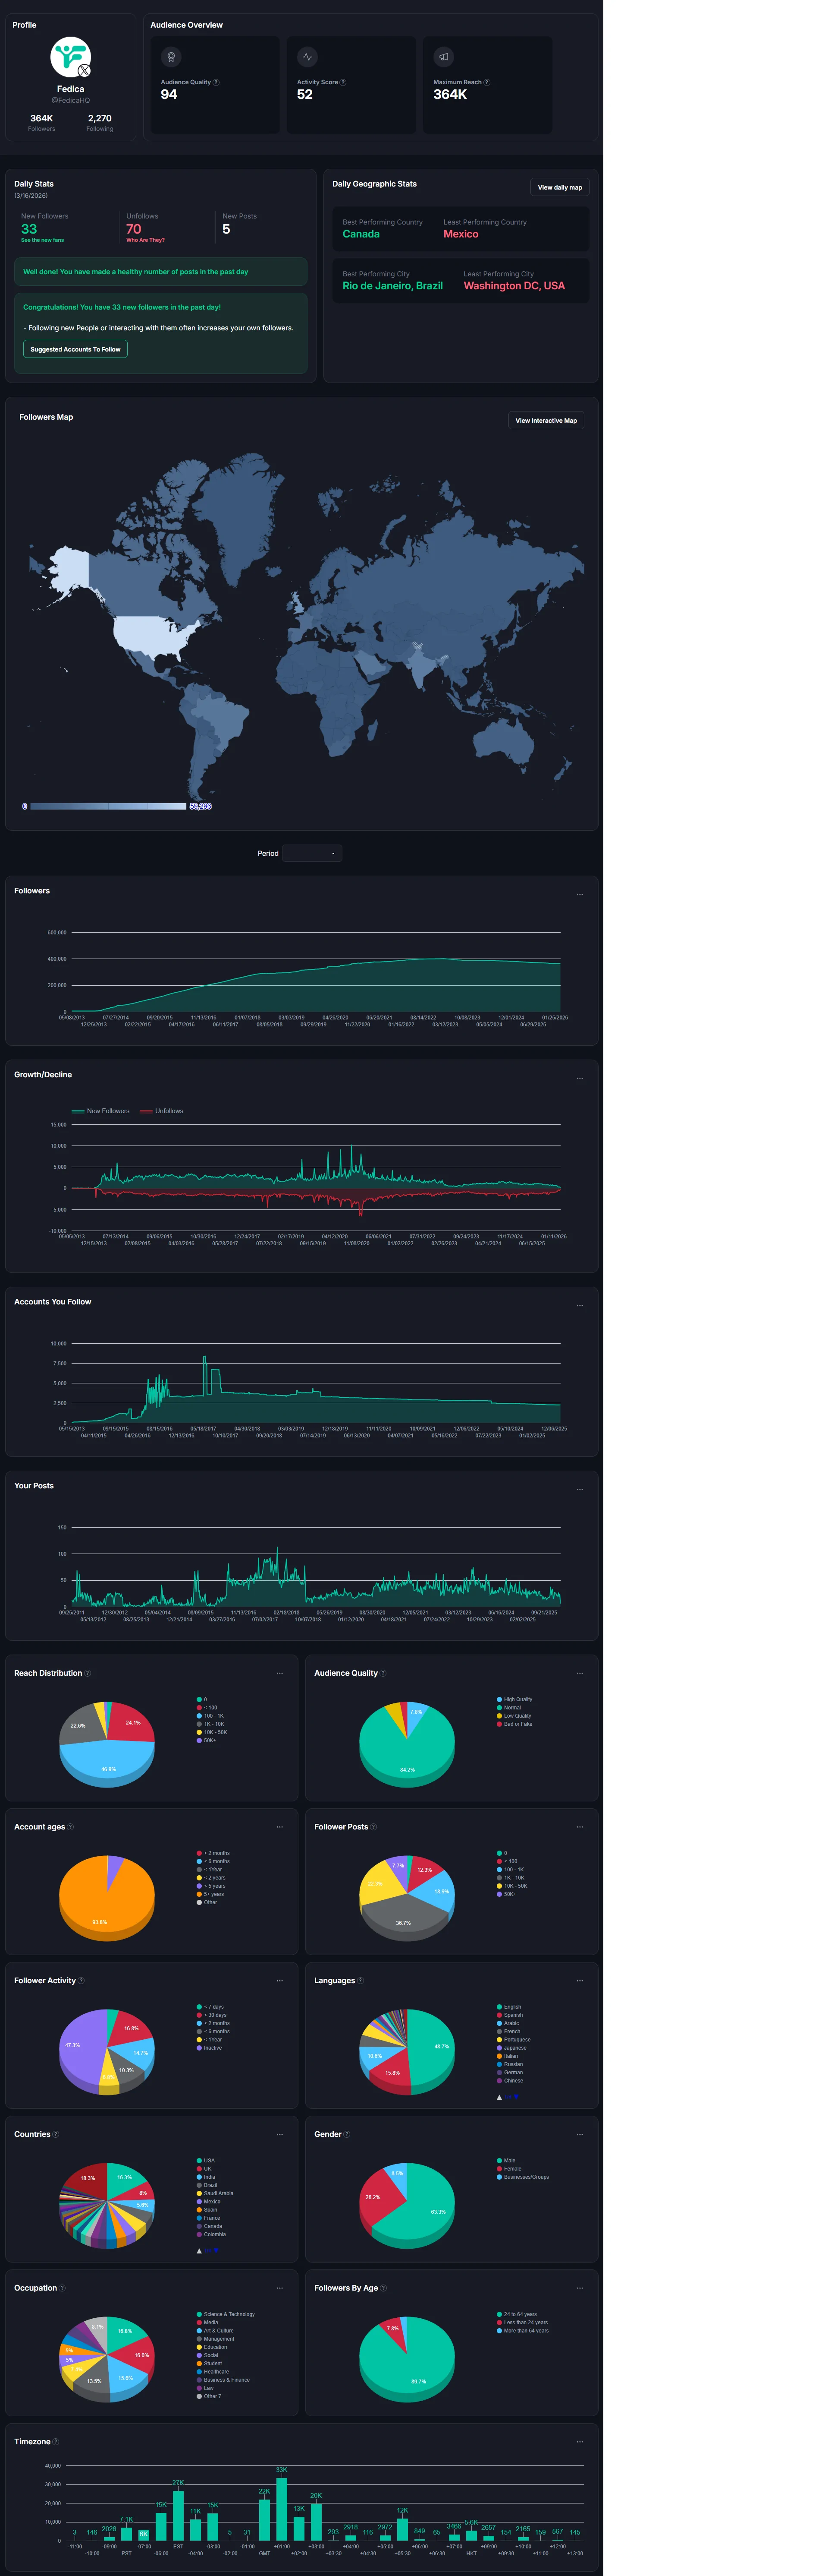This screenshot has height=2576, width=828.
Task: Click the help icon next to Gender
Action: pos(347,2134)
